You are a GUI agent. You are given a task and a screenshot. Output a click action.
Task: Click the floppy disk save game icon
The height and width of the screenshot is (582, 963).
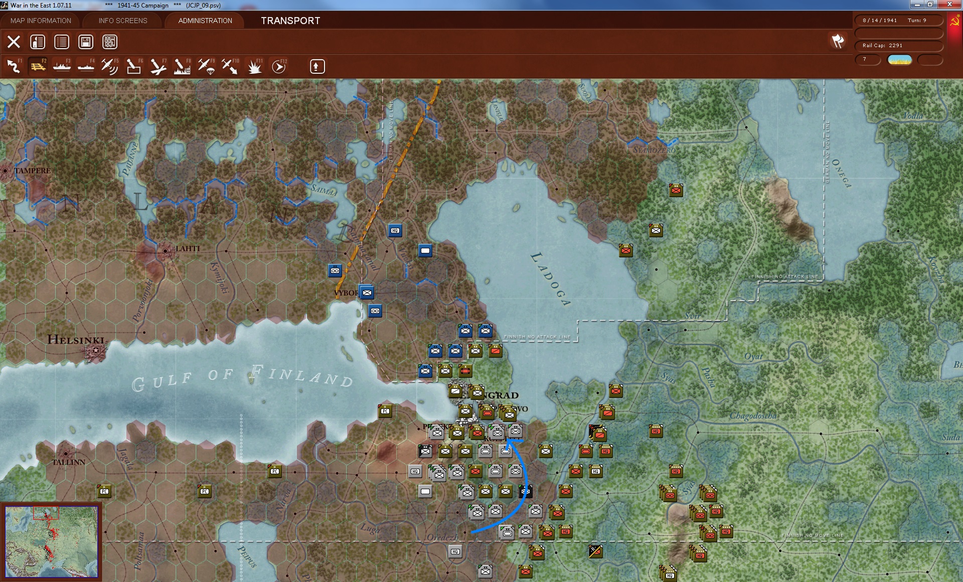tap(86, 42)
